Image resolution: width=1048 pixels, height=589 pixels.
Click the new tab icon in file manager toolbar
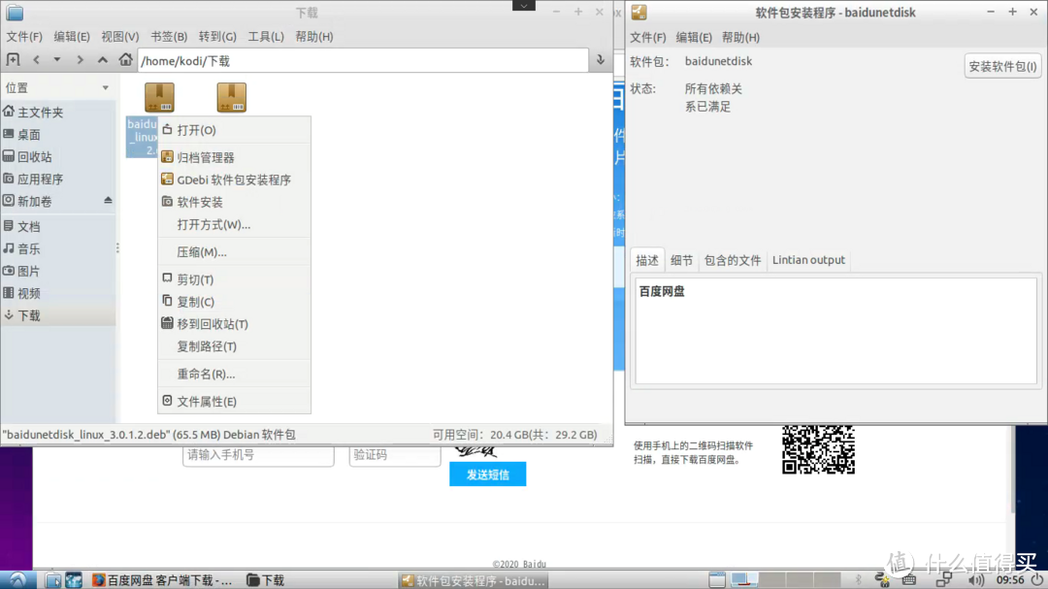(13, 59)
